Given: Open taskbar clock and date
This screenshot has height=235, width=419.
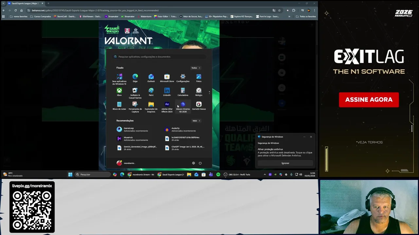Looking at the screenshot, I should click(310, 175).
